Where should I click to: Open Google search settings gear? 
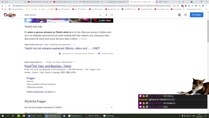[179, 15]
